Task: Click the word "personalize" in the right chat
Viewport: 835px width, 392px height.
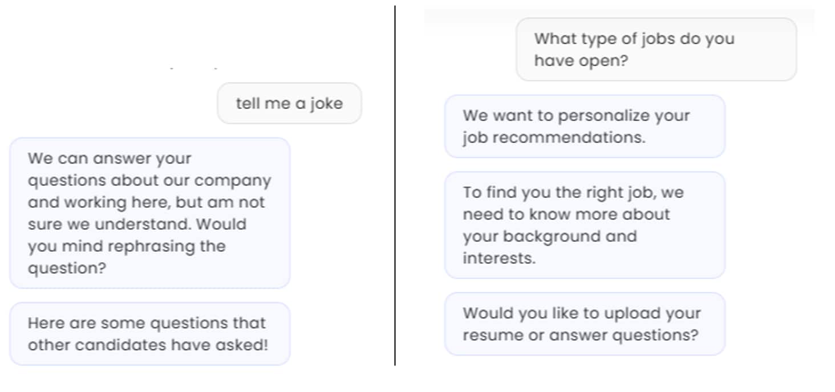Action: point(607,115)
